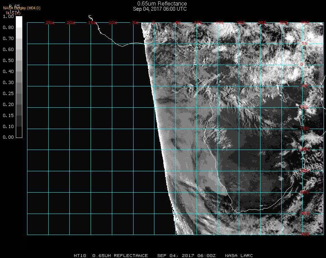The image size is (326, 258).
Task: Click the white top of the reflectance colorbar
Action: [x=19, y=22]
